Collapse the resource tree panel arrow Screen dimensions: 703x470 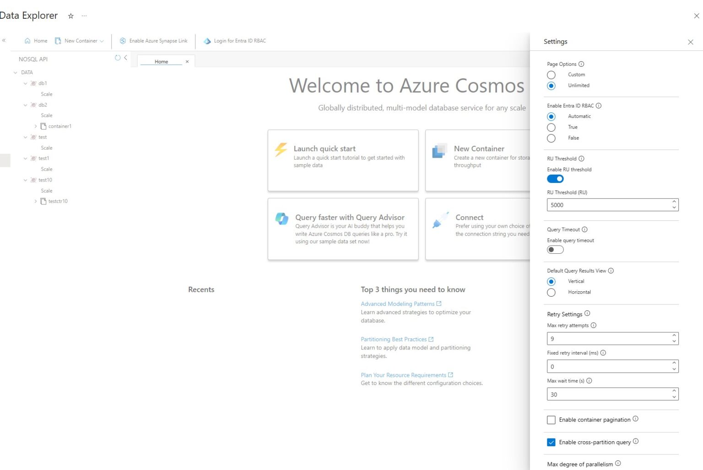click(x=125, y=58)
